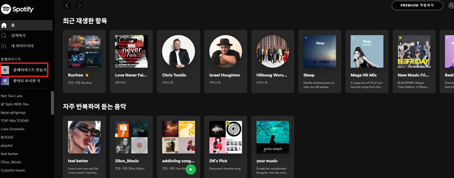
Task: Click the liked songs heart icon
Action: click(x=5, y=81)
